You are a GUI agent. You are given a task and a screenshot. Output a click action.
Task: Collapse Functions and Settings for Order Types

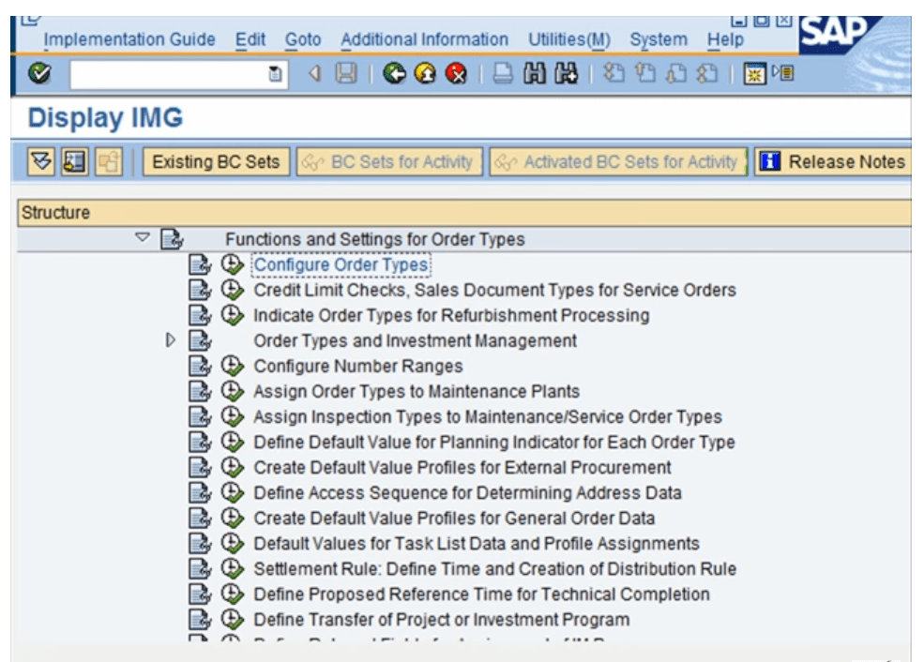click(141, 237)
